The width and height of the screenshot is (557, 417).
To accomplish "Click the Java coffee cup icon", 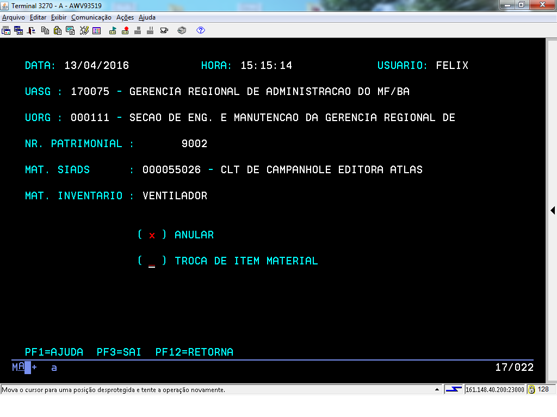I will click(x=164, y=30).
